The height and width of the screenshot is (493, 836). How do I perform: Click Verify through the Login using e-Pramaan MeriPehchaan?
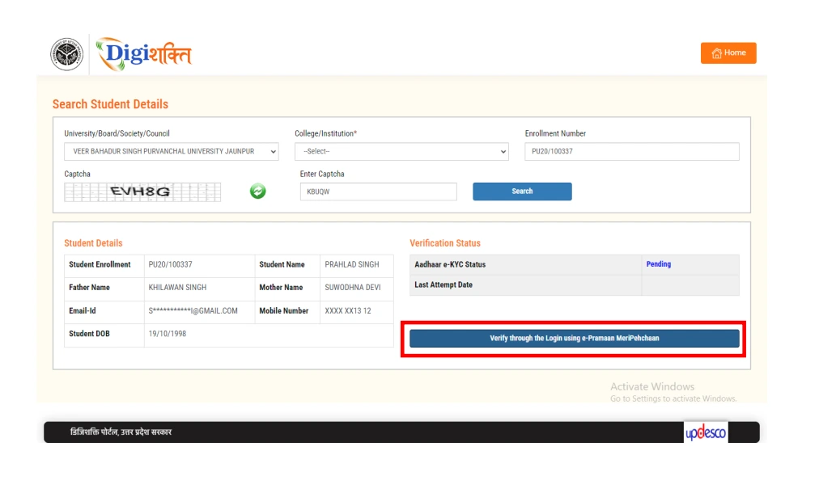[x=574, y=338]
